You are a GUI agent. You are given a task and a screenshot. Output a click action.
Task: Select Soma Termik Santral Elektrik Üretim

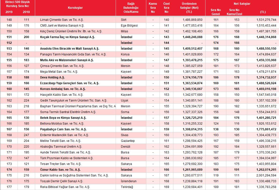[x=68, y=112]
